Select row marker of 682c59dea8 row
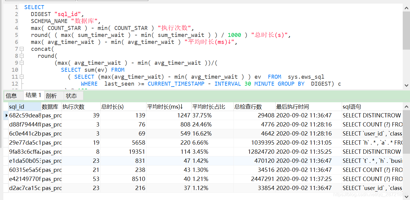 click(x=6, y=115)
